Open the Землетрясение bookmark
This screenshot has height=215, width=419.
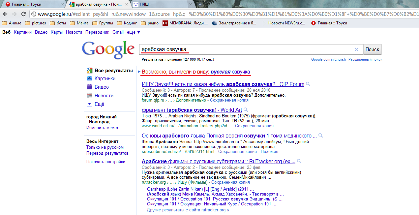234,23
